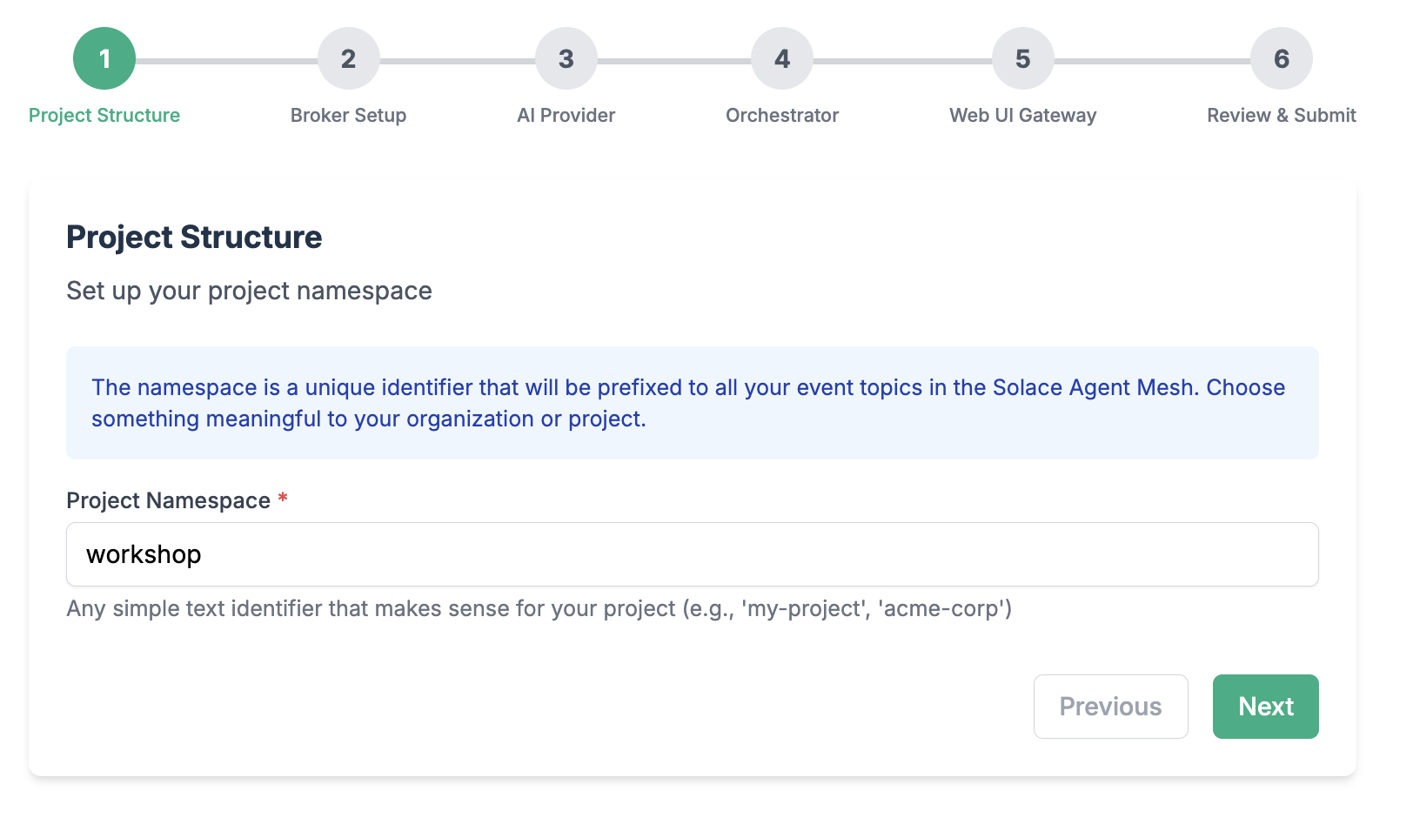Screen dimensions: 1413x818
Task: Click the helper text below namespace field
Action: (539, 608)
